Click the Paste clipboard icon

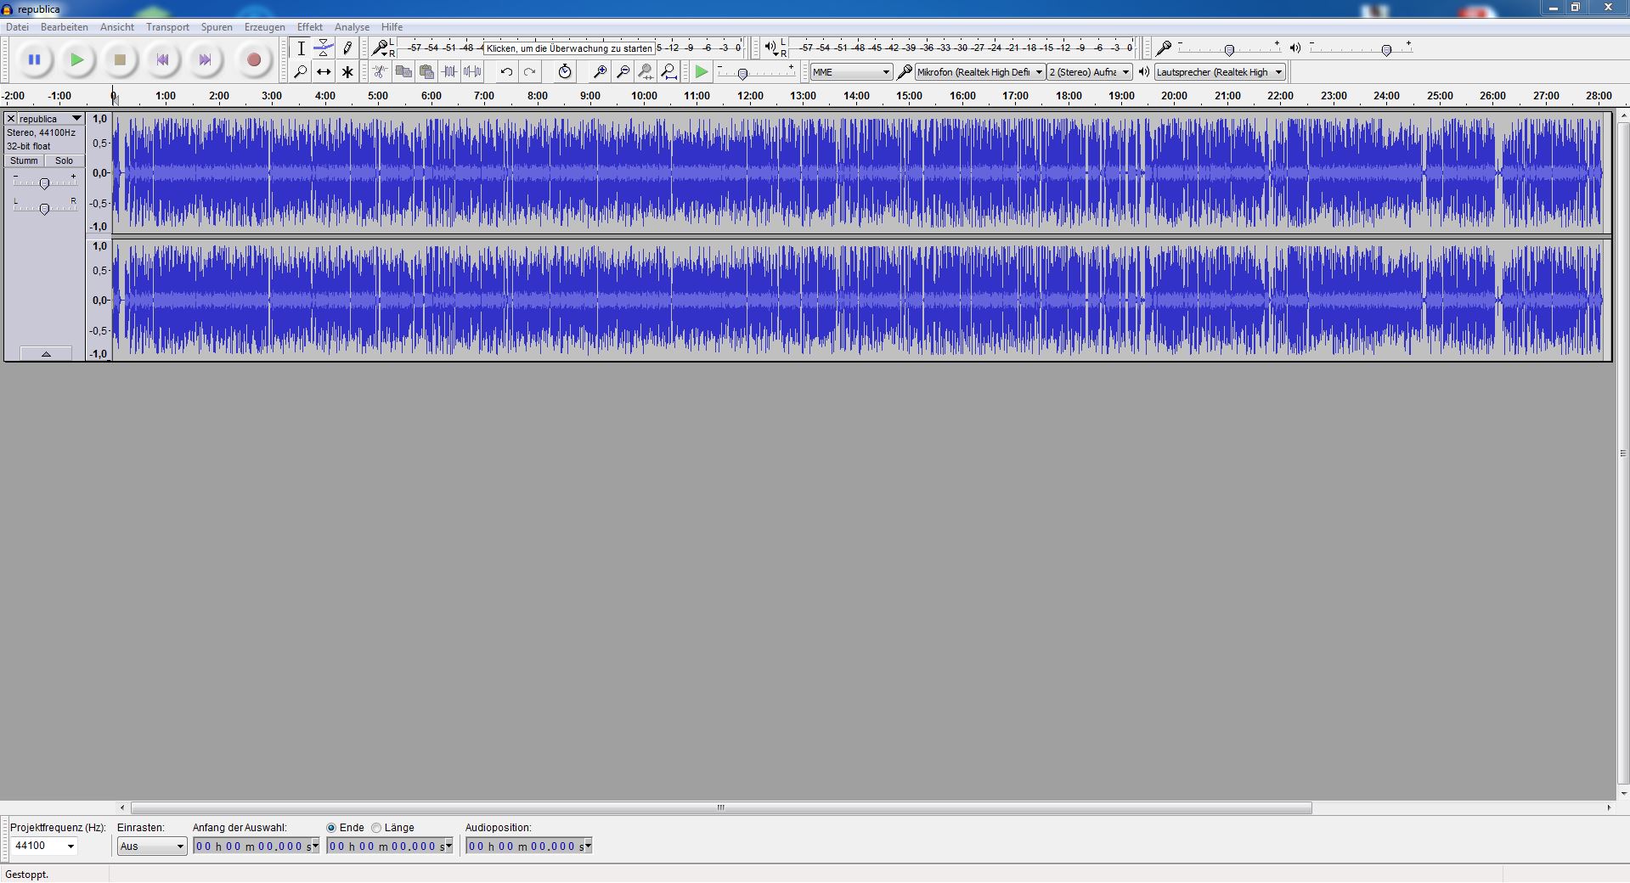point(426,72)
